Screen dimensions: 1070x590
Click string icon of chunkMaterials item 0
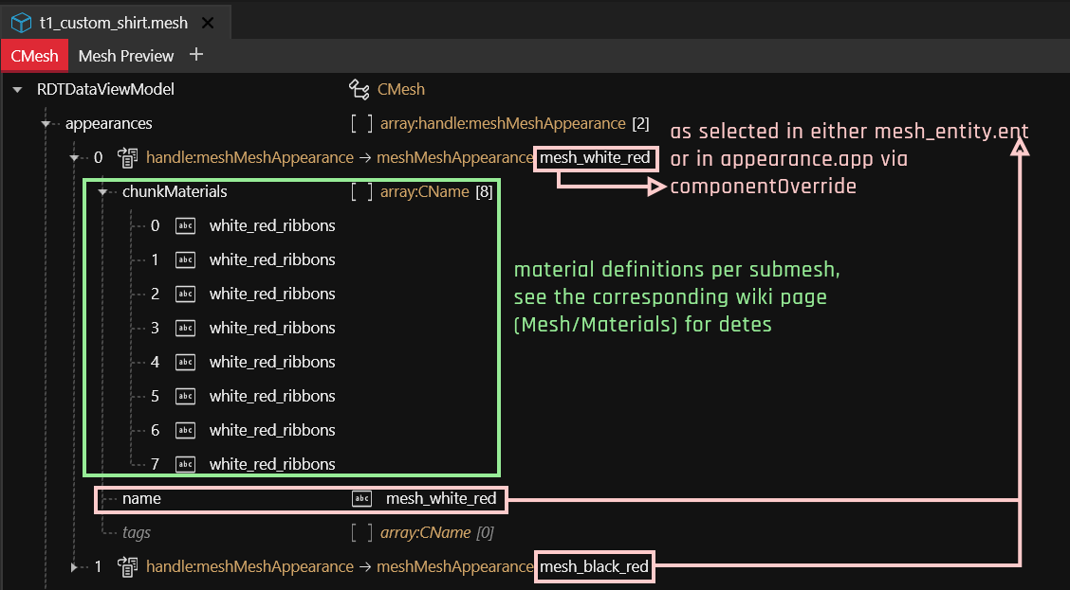click(186, 226)
